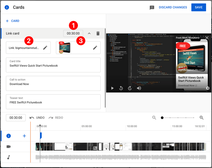This screenshot has width=212, height=168.
Task: Click the SAVE button
Action: click(198, 7)
